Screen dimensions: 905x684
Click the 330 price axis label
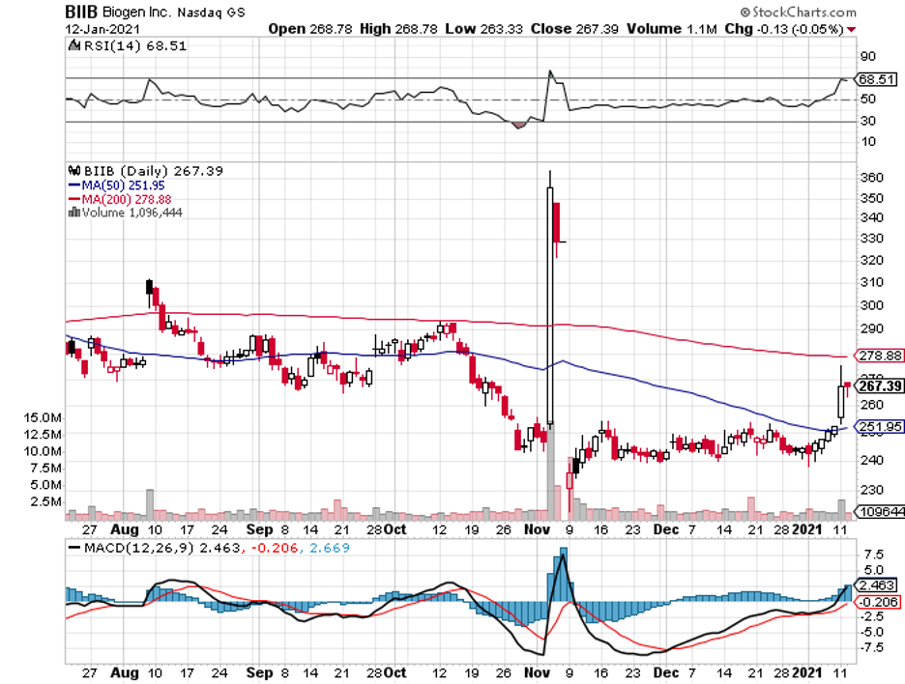(x=871, y=239)
